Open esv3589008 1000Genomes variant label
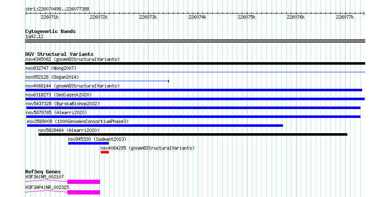 tap(78, 121)
